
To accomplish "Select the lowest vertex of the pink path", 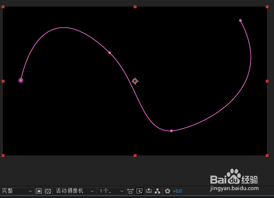I will pyautogui.click(x=171, y=131).
